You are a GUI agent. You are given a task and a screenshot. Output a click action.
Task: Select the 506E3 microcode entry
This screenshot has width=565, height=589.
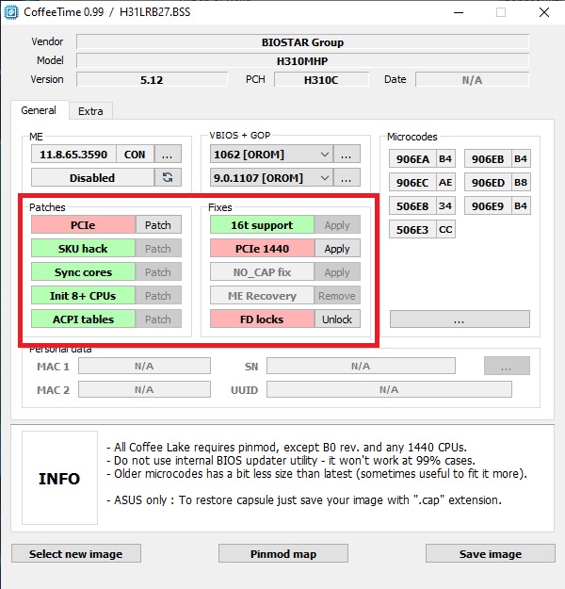coord(412,230)
